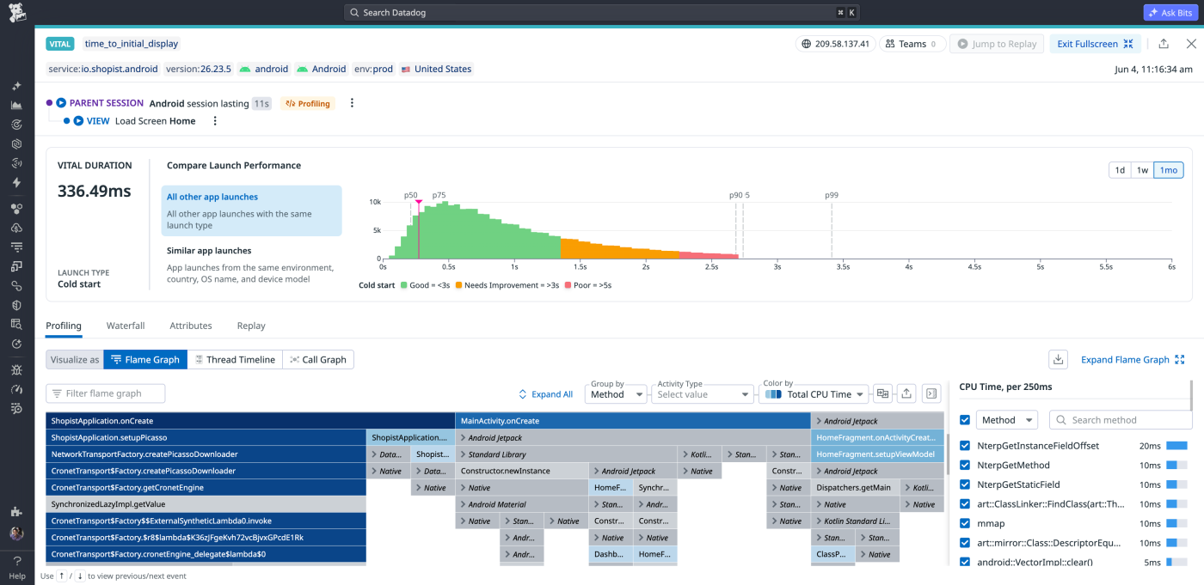Viewport: 1204px width, 585px height.
Task: Open the Group by Method dropdown
Action: [x=616, y=393]
